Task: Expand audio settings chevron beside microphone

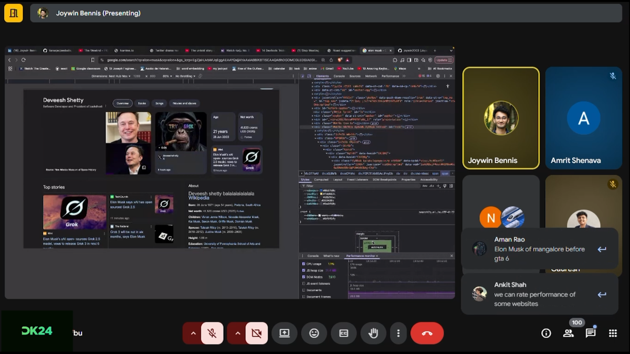Action: [193, 333]
